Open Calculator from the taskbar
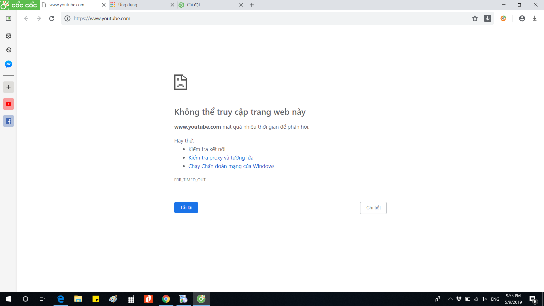Viewport: 544px width, 306px height. pos(131,299)
